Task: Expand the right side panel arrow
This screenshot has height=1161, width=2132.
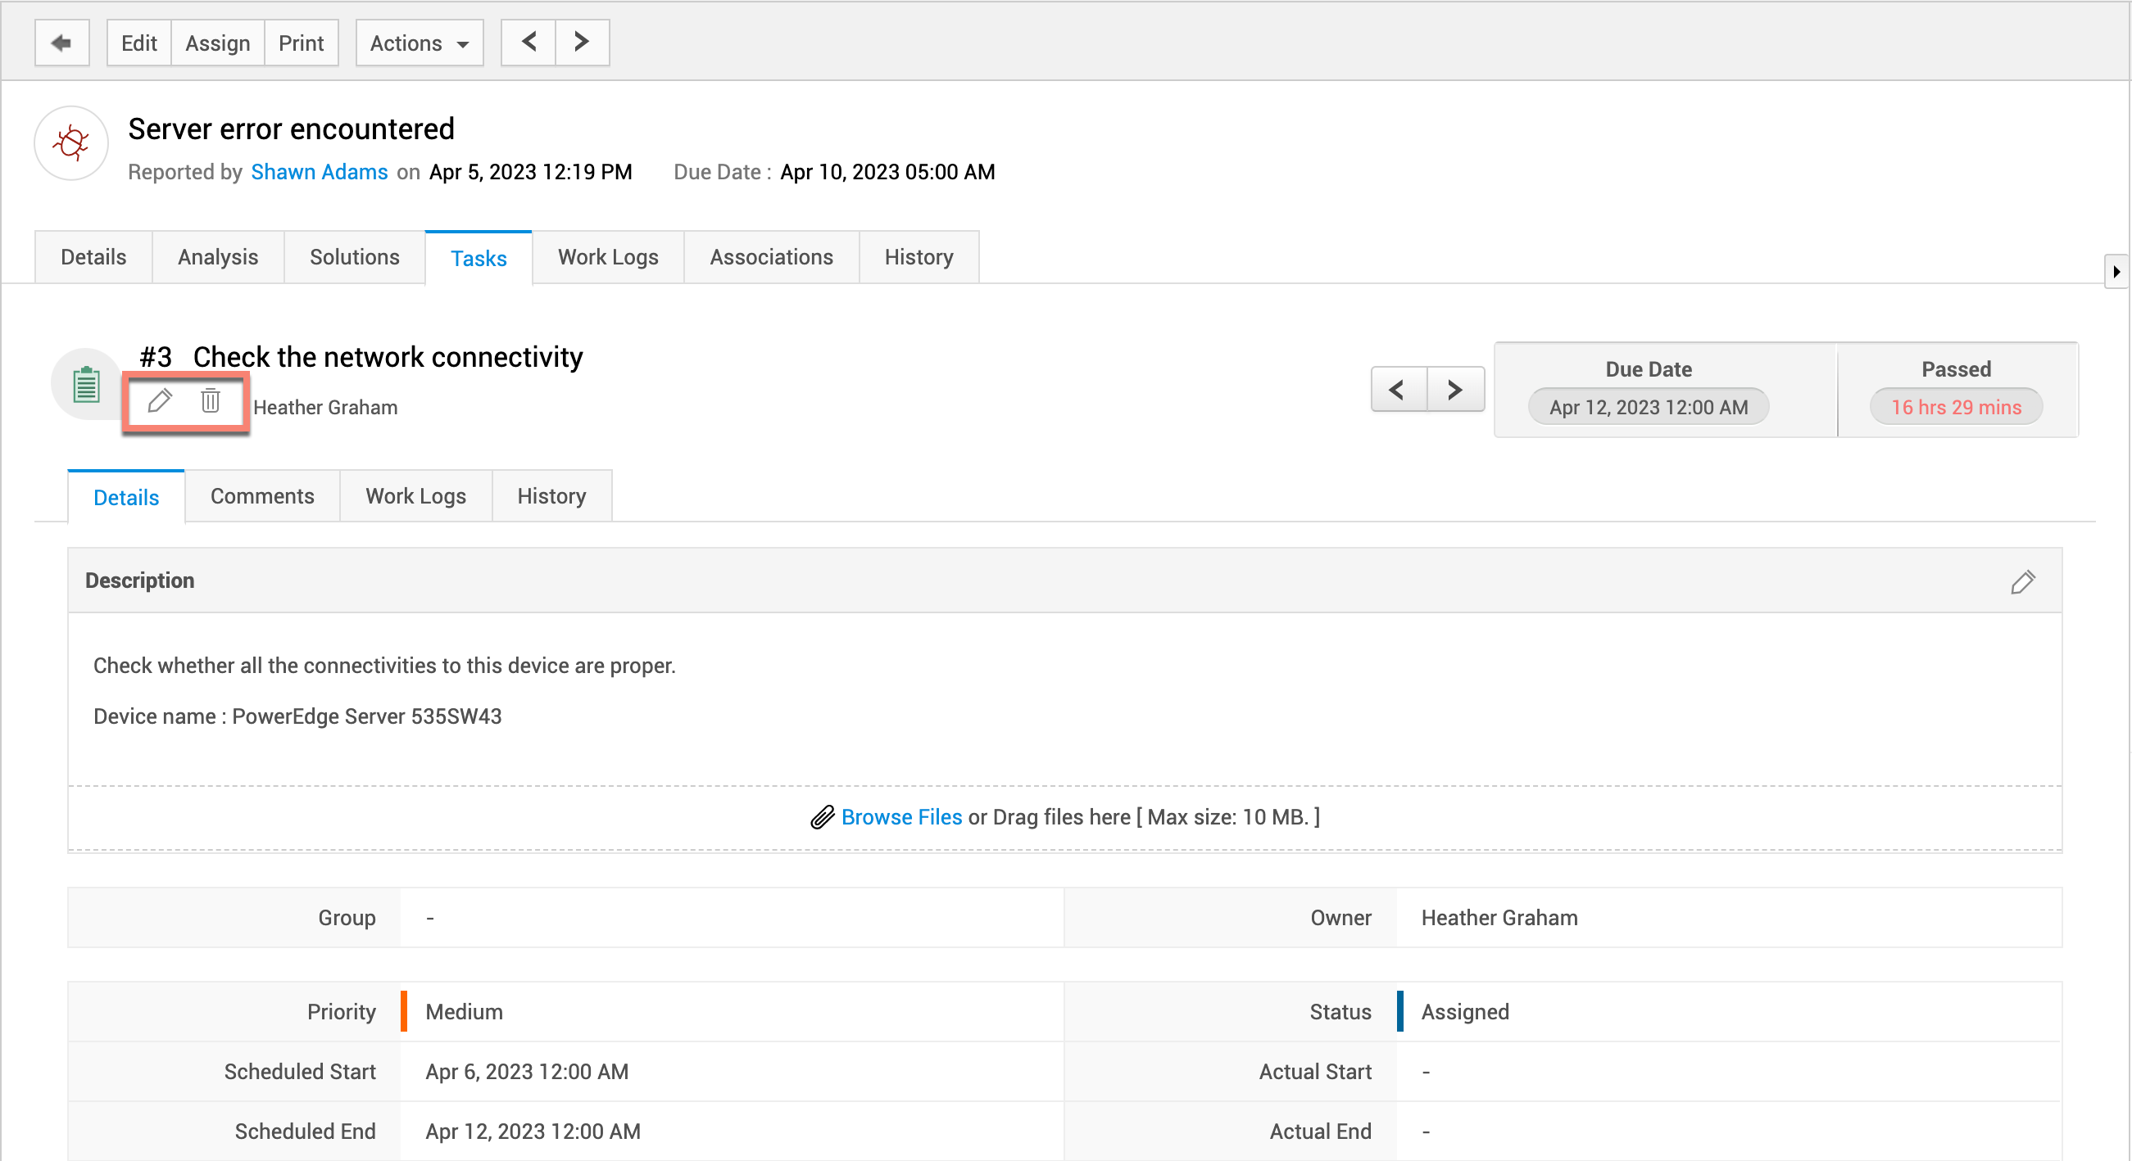Action: 2116,272
